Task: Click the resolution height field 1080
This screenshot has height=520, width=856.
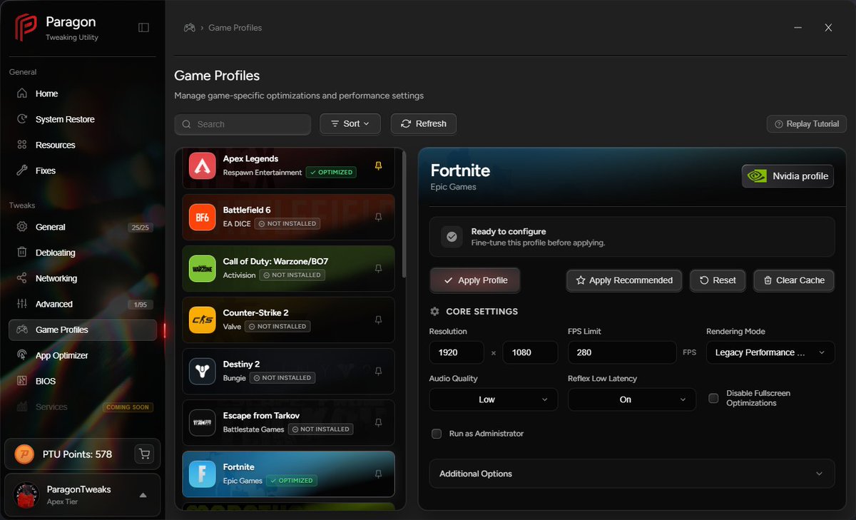Action: pos(530,352)
